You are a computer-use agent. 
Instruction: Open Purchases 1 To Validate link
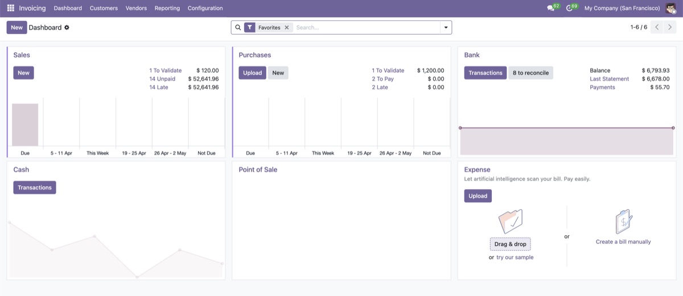(388, 70)
